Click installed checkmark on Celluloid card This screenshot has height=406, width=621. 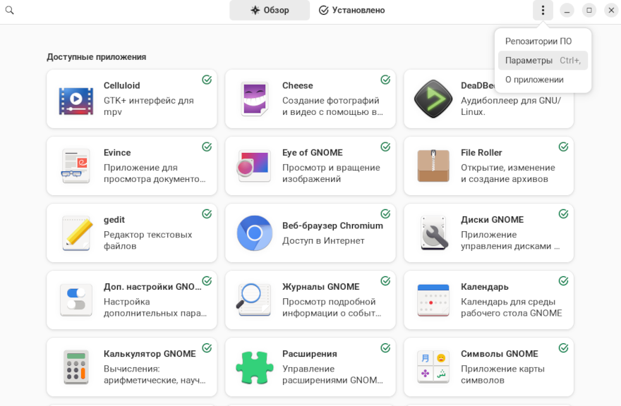pyautogui.click(x=207, y=80)
